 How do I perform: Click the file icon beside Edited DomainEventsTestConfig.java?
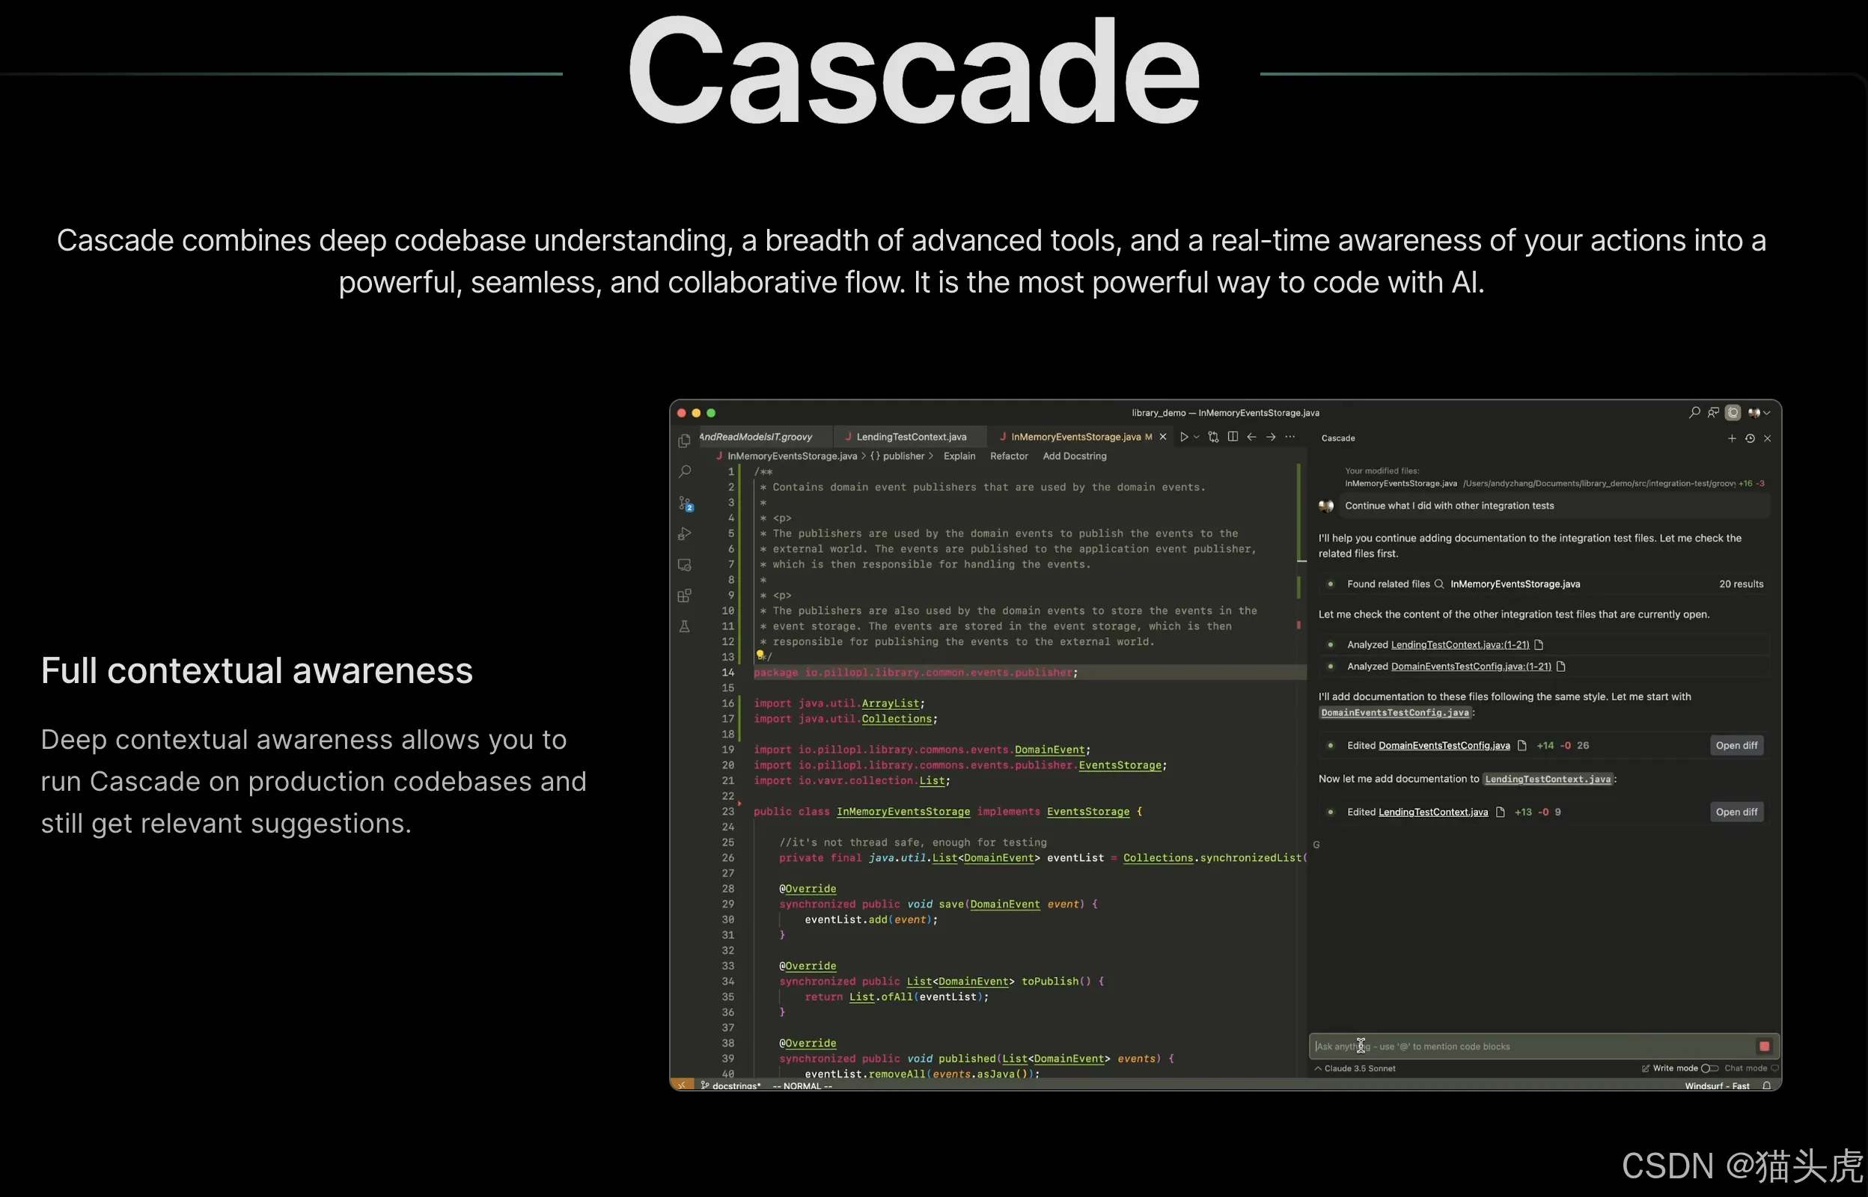[1522, 745]
